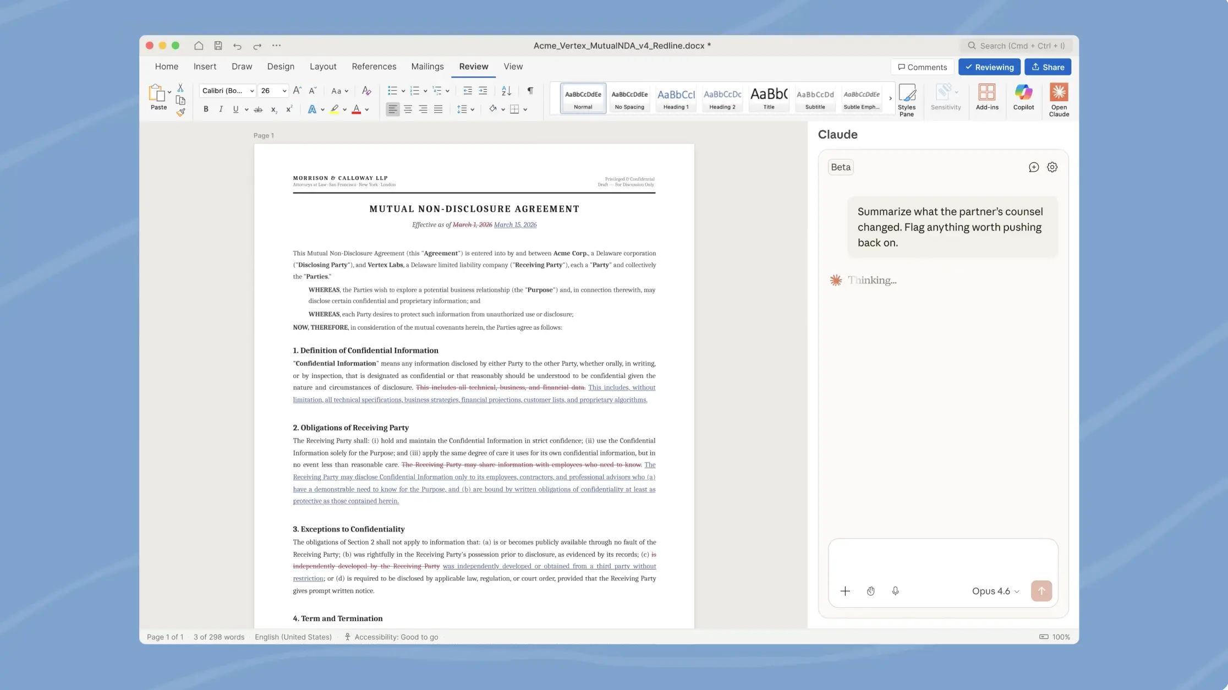
Task: Toggle center paragraph alignment
Action: pyautogui.click(x=408, y=109)
